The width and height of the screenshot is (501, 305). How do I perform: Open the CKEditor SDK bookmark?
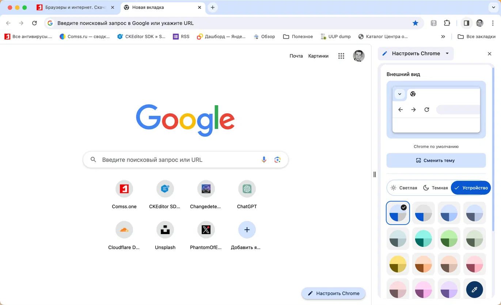(141, 37)
